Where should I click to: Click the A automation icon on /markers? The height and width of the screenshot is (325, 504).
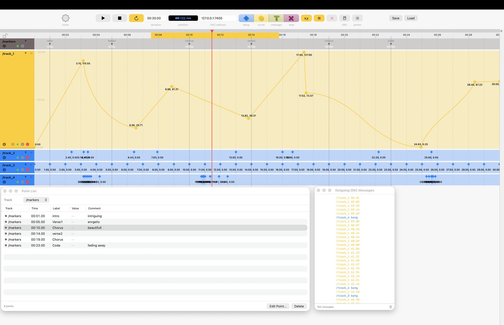click(x=4, y=46)
